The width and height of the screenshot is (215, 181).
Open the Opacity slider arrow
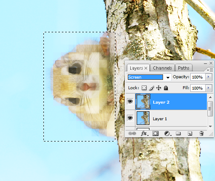click(209, 77)
